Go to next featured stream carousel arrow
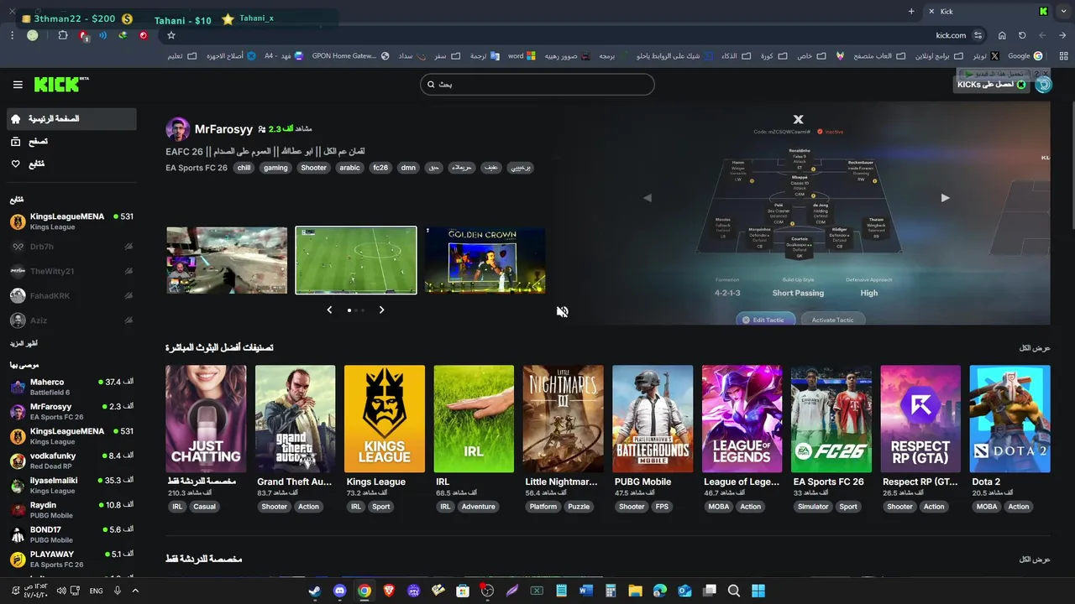 381,310
